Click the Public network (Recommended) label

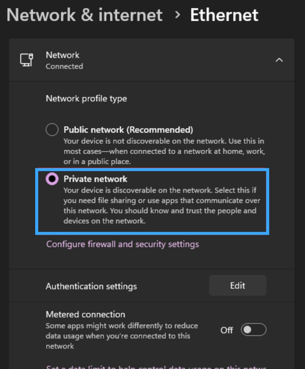(128, 130)
